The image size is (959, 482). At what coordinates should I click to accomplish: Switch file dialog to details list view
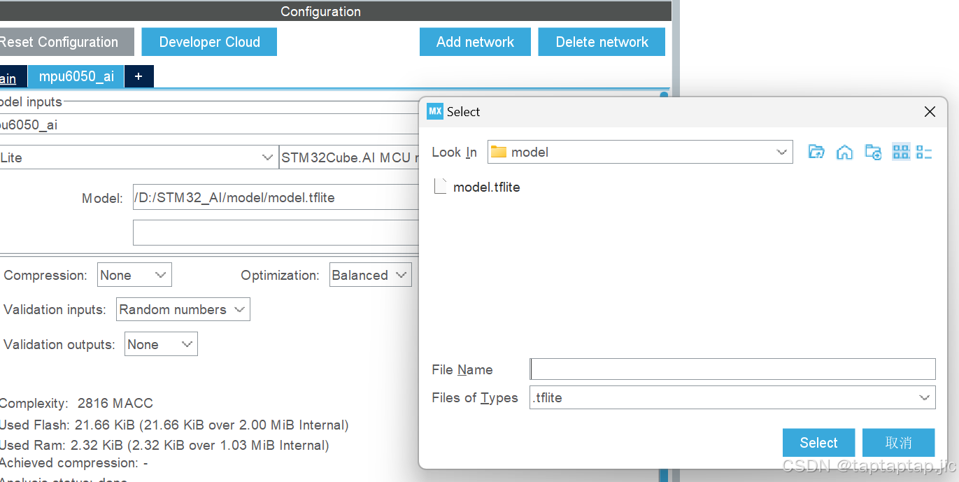point(924,152)
